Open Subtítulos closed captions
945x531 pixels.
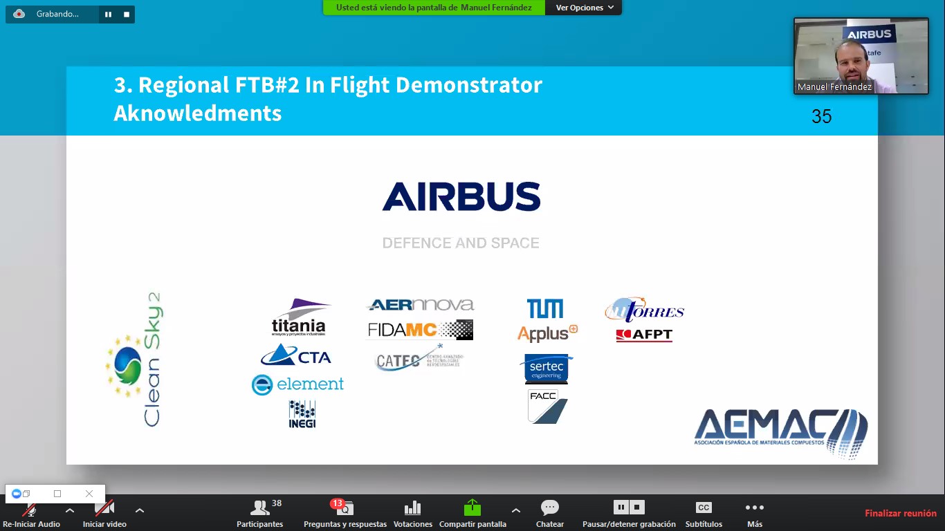[704, 514]
